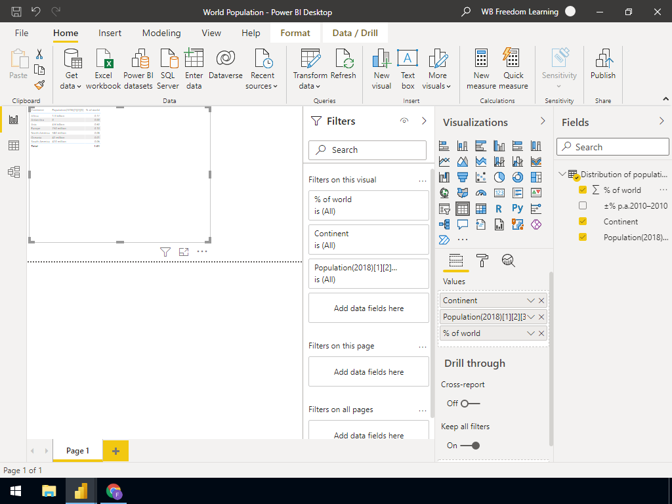The height and width of the screenshot is (504, 672).
Task: Insert a Python script visual
Action: [517, 208]
